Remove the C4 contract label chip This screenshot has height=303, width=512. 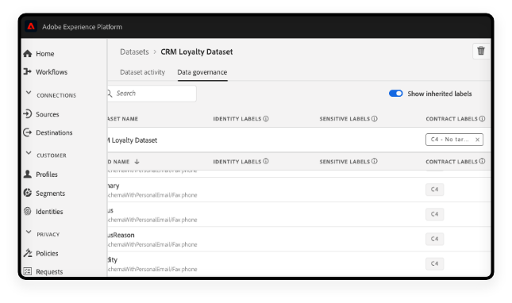(x=477, y=140)
